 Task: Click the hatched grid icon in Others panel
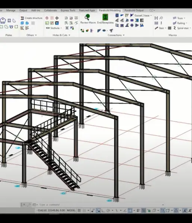[x=33, y=23]
